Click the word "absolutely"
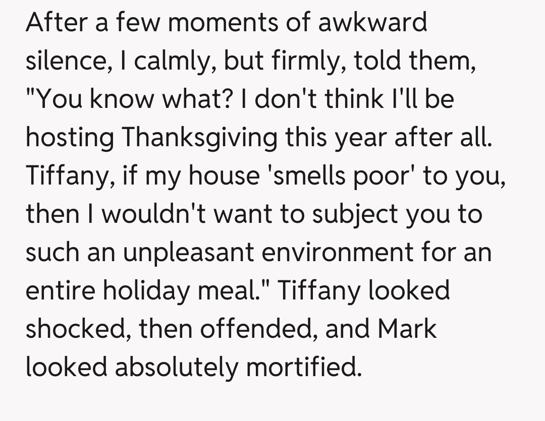 (x=177, y=368)
